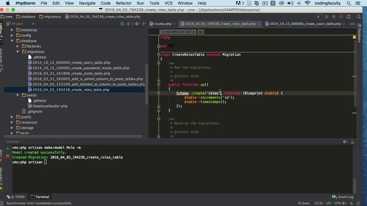Viewport: 367px width, 206px height.
Task: Select create_password_resets_table.php in project tree
Action: pyautogui.click(x=81, y=68)
